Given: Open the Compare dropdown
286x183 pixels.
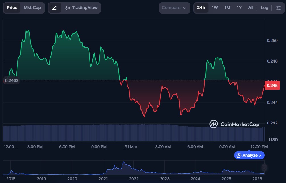Looking at the screenshot, I should 174,8.
